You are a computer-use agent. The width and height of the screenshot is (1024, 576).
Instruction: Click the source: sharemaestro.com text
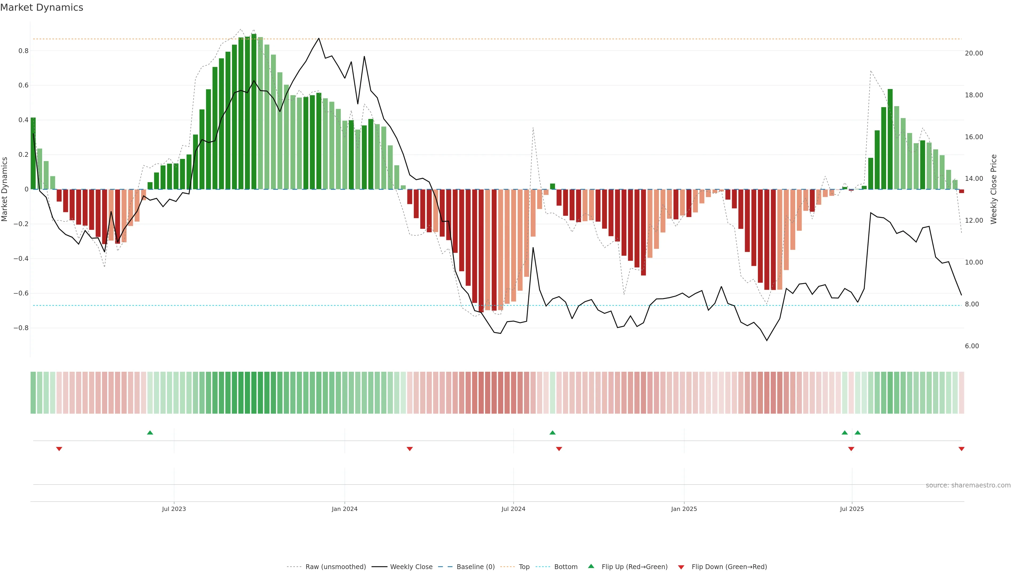click(x=968, y=485)
